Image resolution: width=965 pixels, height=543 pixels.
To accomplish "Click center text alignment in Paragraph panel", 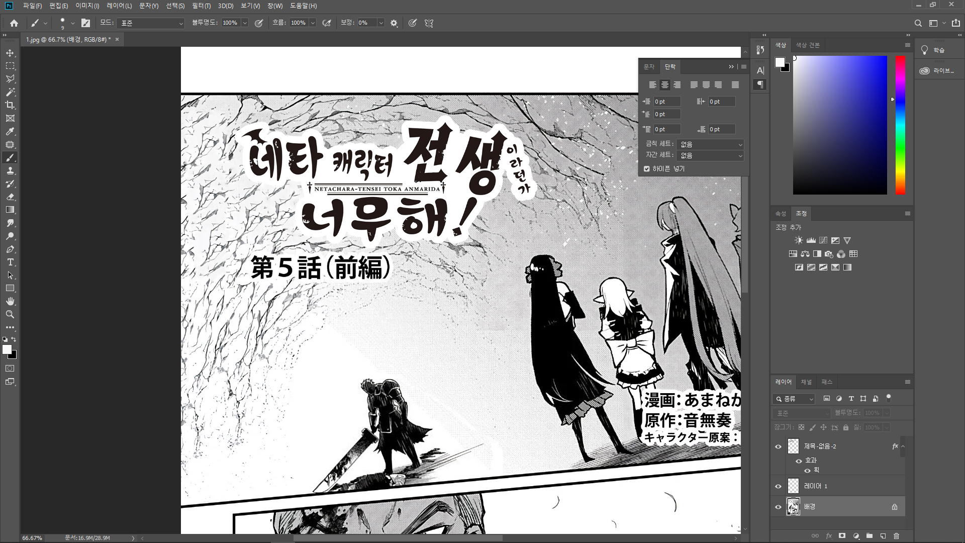I will 664,84.
